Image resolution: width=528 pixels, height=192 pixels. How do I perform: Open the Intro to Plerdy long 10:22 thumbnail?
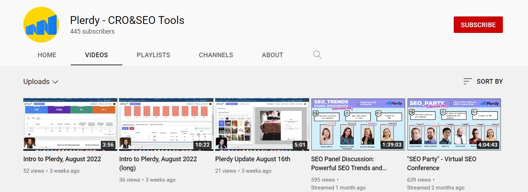[166, 124]
